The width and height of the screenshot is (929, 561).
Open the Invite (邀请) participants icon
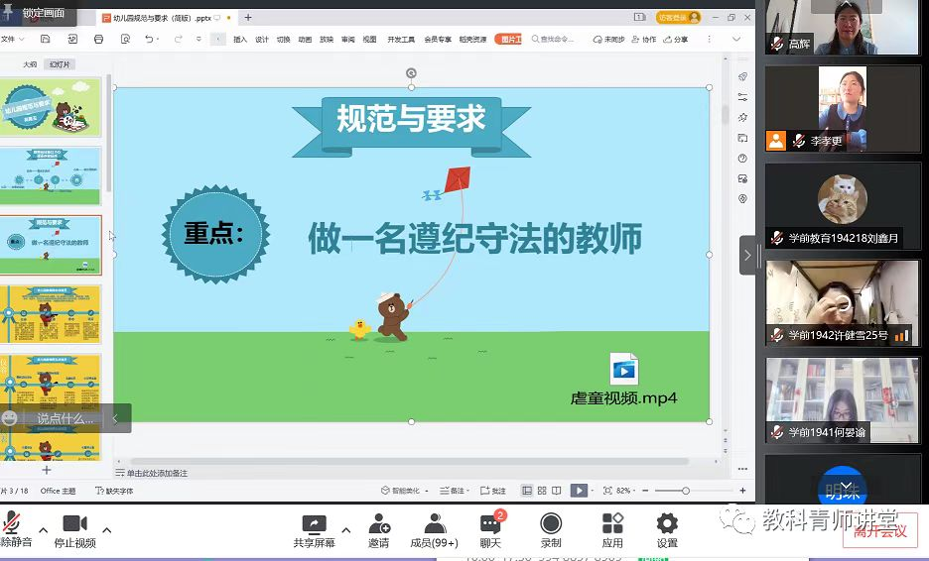click(378, 525)
